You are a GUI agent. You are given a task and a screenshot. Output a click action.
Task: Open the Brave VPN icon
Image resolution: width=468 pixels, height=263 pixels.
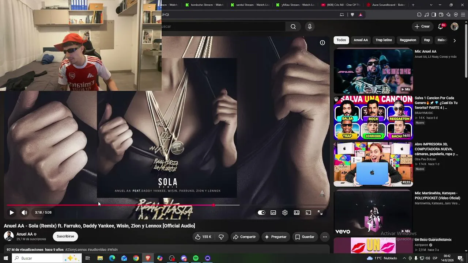456,15
